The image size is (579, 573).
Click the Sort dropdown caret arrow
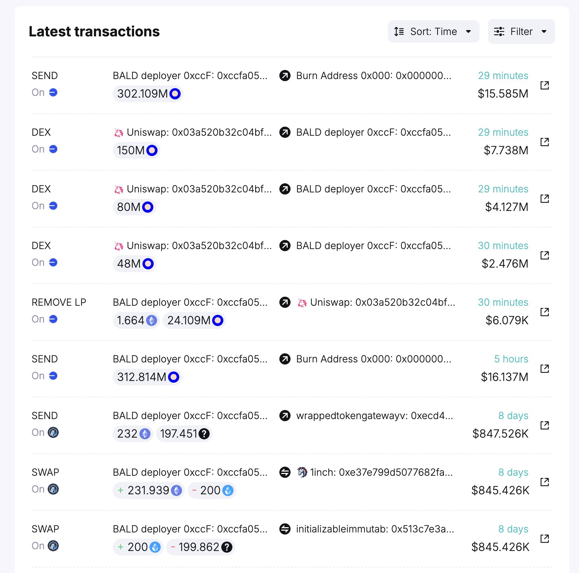coord(468,31)
